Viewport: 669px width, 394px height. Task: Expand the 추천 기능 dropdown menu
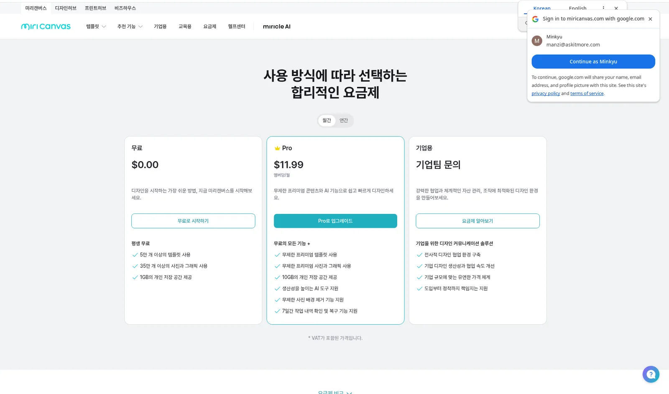[x=130, y=26]
